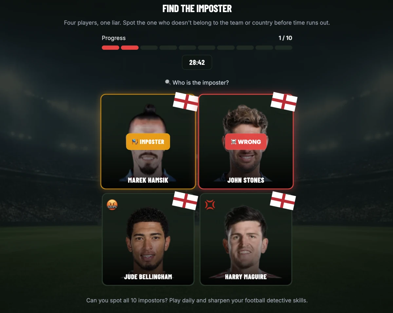Click the England flag on Harry Maguire card
The image size is (393, 313).
pos(283,200)
